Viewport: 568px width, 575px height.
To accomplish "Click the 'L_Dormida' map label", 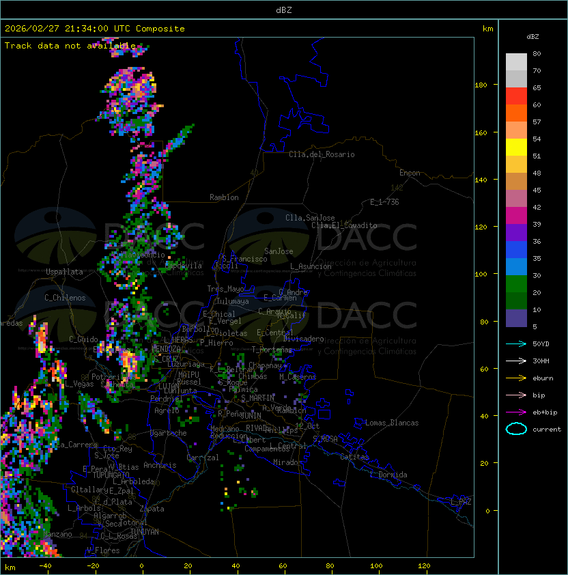I will (x=388, y=475).
